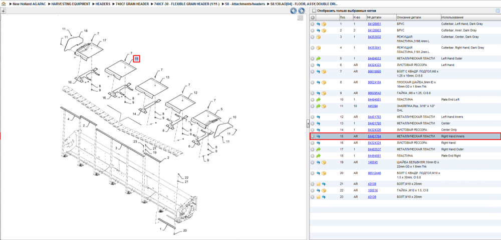The height and width of the screenshot is (240, 501).
Task: Select 'ГАЙКА ,M8 x 1.25, Cl 8.8' description
Action: pyautogui.click(x=415, y=93)
